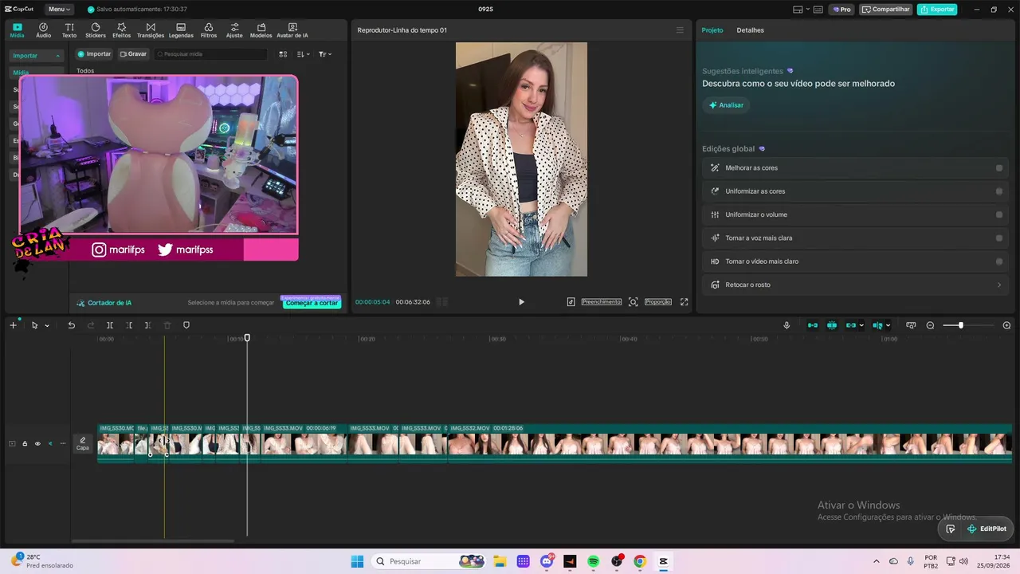The height and width of the screenshot is (574, 1020).
Task: Click the undo arrow in timeline toolbar
Action: [71, 325]
